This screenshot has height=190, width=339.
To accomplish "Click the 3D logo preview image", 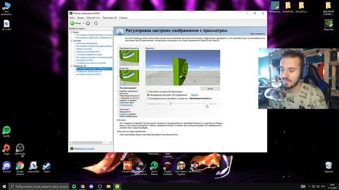I will tap(183, 68).
